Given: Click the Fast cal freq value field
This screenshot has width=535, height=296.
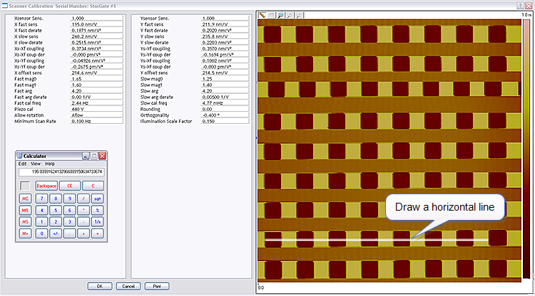Looking at the screenshot, I should pos(97,103).
